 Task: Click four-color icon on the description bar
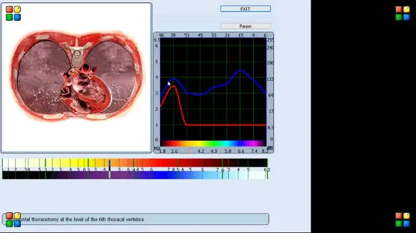[x=13, y=219]
